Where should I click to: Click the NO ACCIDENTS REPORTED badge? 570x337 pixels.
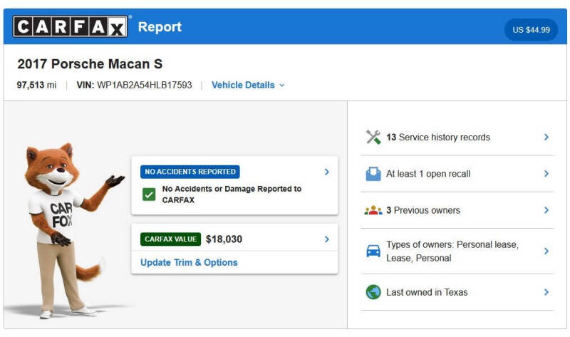point(190,172)
